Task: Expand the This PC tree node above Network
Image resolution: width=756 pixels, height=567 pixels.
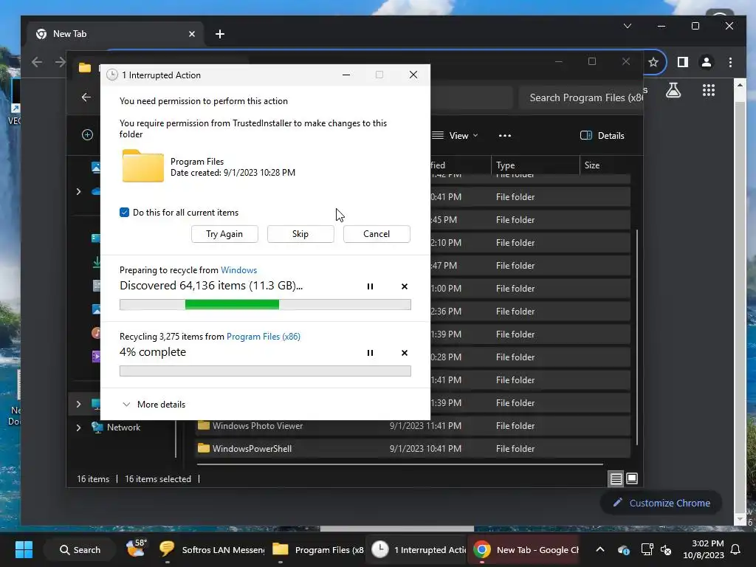Action: [78, 404]
